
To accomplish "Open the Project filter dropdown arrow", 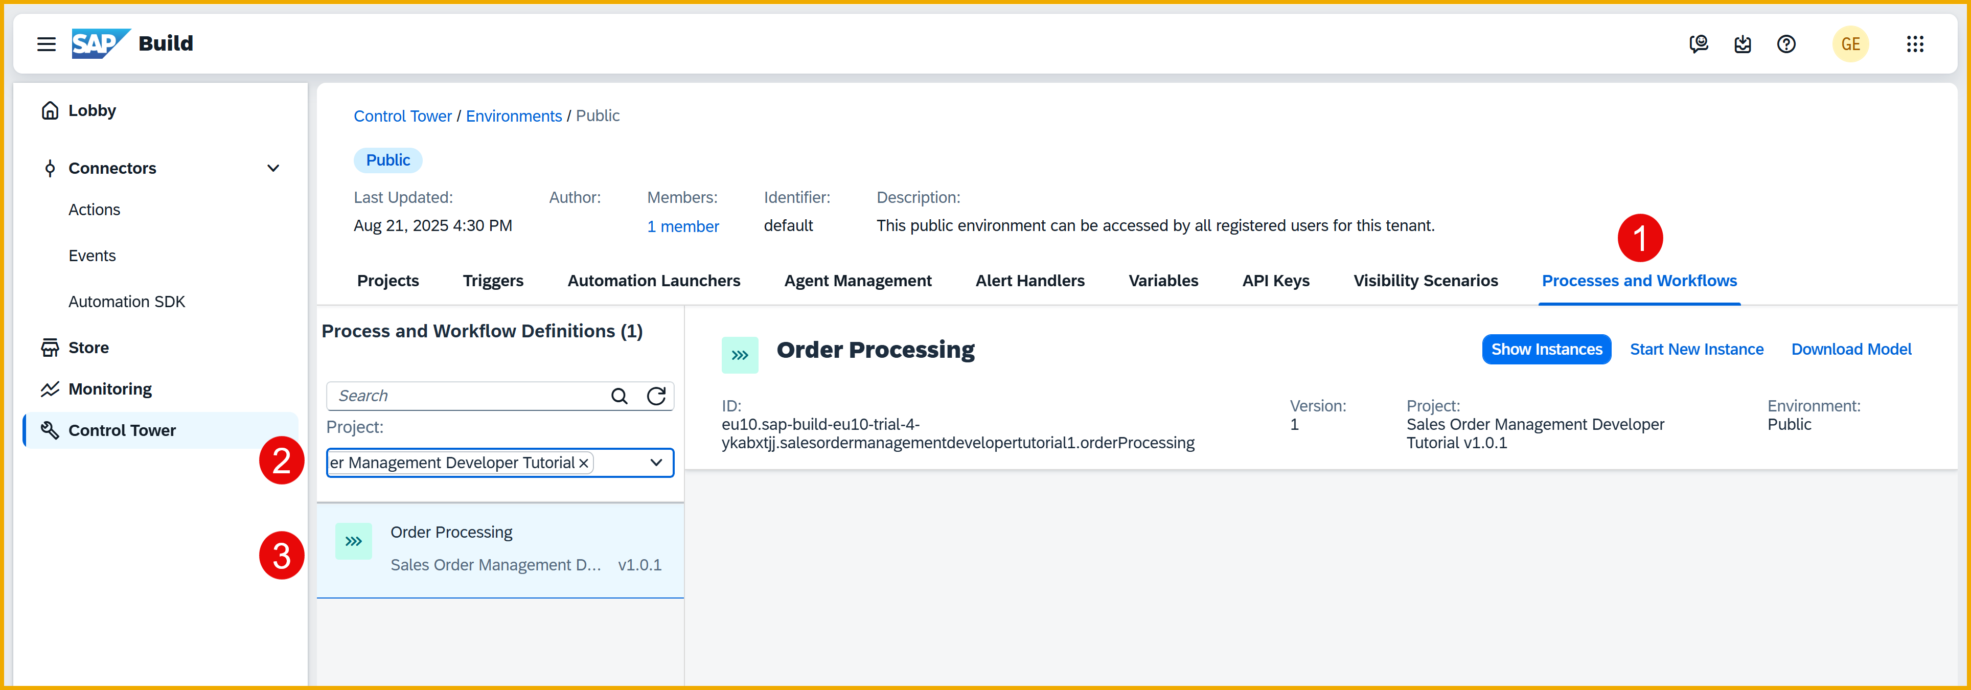I will click(656, 463).
